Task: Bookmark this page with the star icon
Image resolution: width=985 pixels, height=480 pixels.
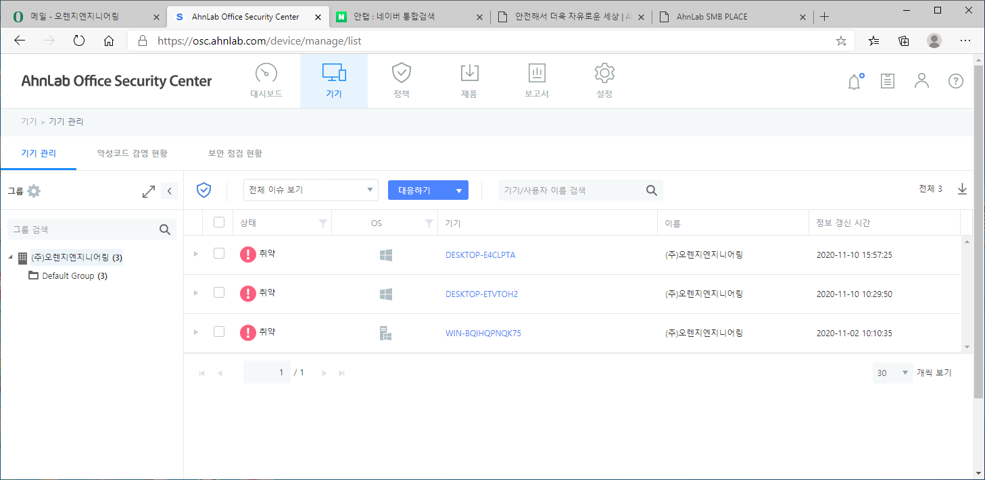Action: 841,41
